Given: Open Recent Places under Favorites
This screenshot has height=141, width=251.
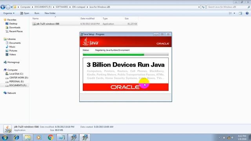Looking at the screenshot, I should coord(16,31).
